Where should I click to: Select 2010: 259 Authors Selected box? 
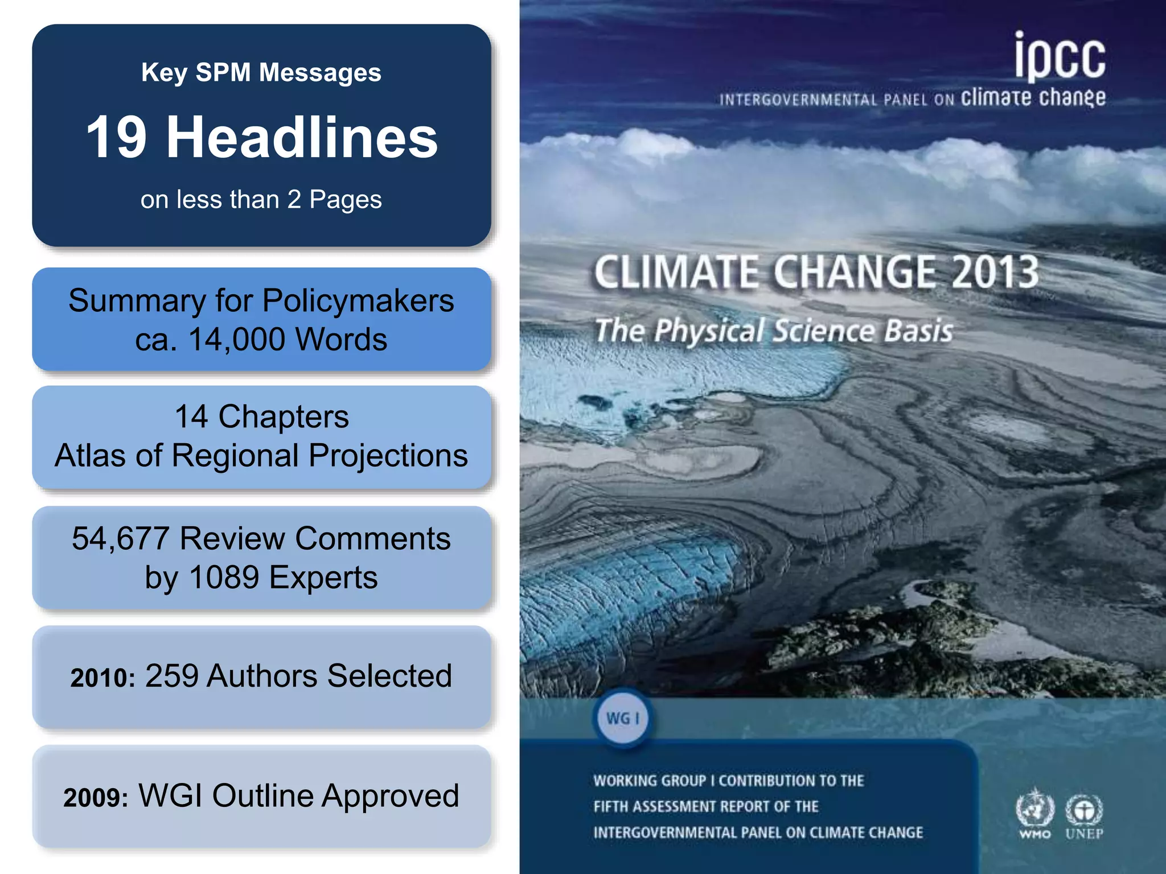[x=261, y=677]
